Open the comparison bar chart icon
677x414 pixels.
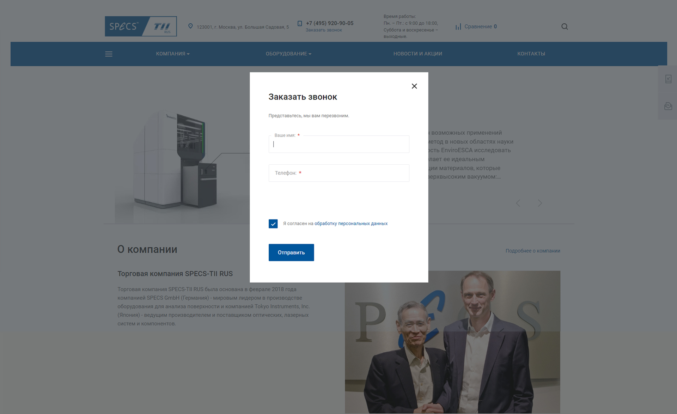[458, 26]
